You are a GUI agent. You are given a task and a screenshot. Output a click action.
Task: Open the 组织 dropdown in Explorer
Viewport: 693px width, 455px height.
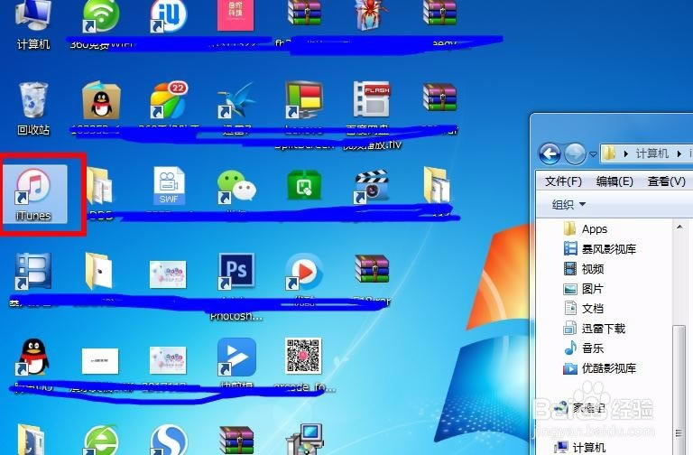point(568,205)
